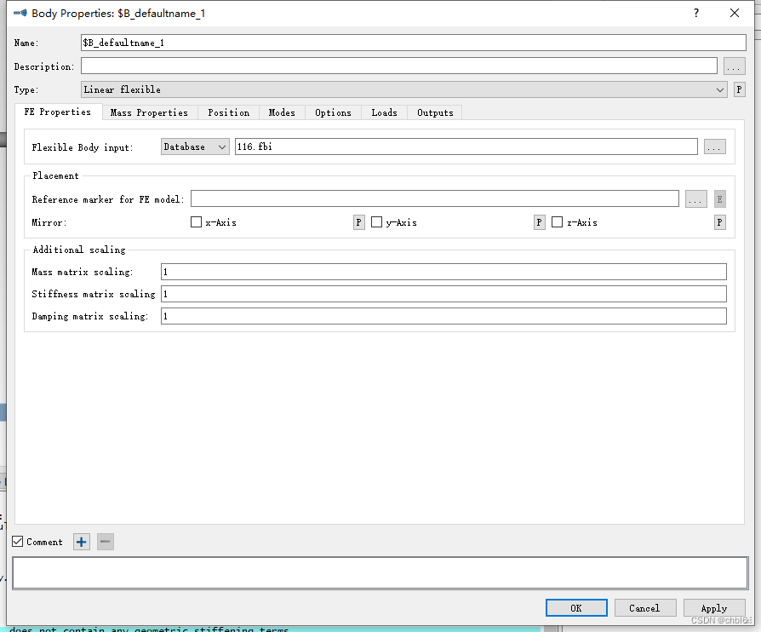Uncheck the Comment checkbox
This screenshot has width=761, height=632.
point(17,542)
